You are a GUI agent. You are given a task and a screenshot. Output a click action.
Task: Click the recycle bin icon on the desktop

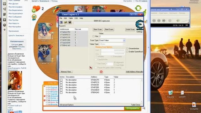coord(171,93)
